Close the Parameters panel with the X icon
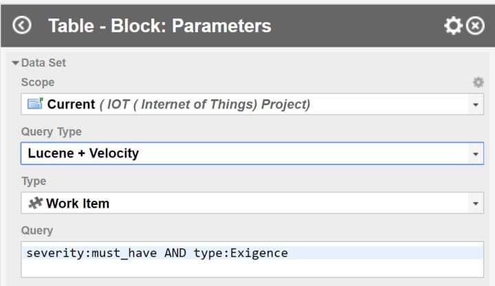 click(476, 25)
